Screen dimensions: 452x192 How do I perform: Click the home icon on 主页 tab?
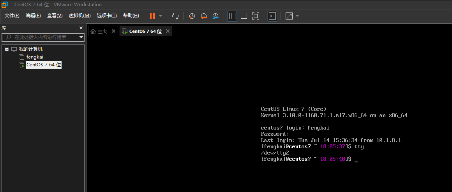click(93, 31)
